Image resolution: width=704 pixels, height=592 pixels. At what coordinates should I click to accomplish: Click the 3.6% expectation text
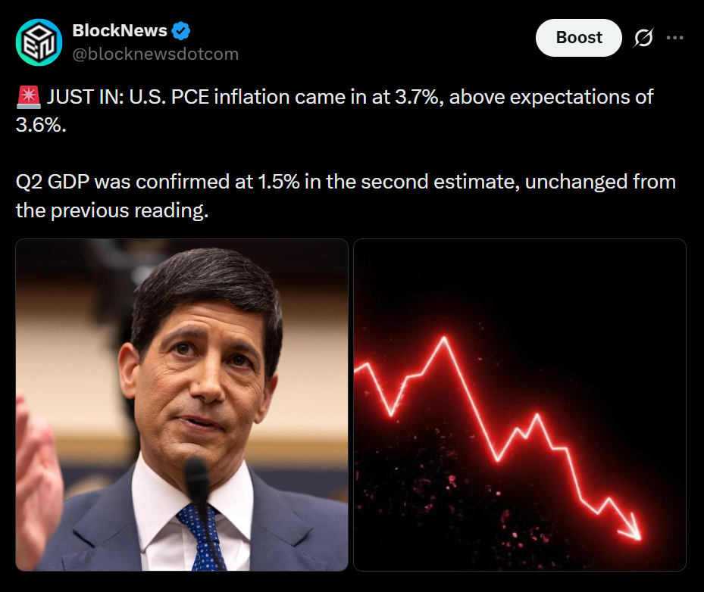(x=41, y=125)
